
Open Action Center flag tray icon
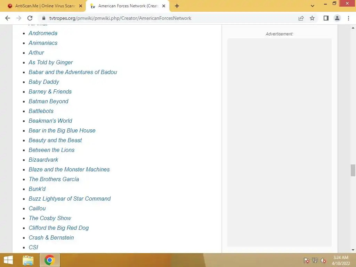(x=307, y=260)
